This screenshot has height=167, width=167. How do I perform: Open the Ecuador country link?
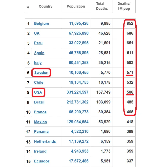pos(42,161)
